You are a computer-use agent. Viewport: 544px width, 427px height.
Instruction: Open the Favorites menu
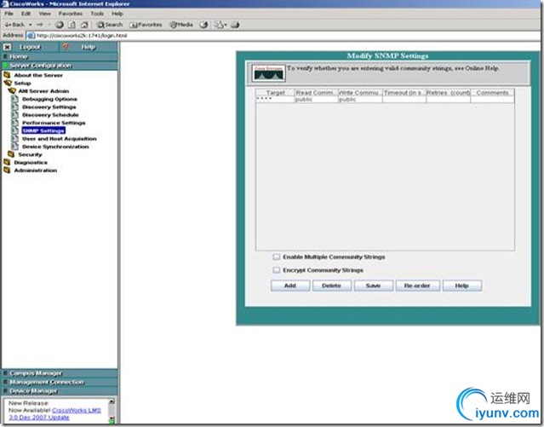(71, 14)
